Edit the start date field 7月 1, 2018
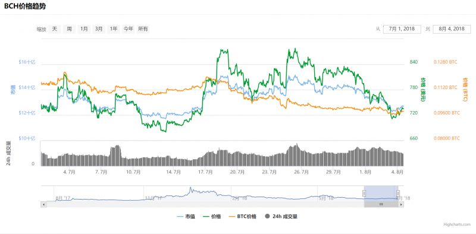This screenshot has height=234, width=476. (402, 29)
